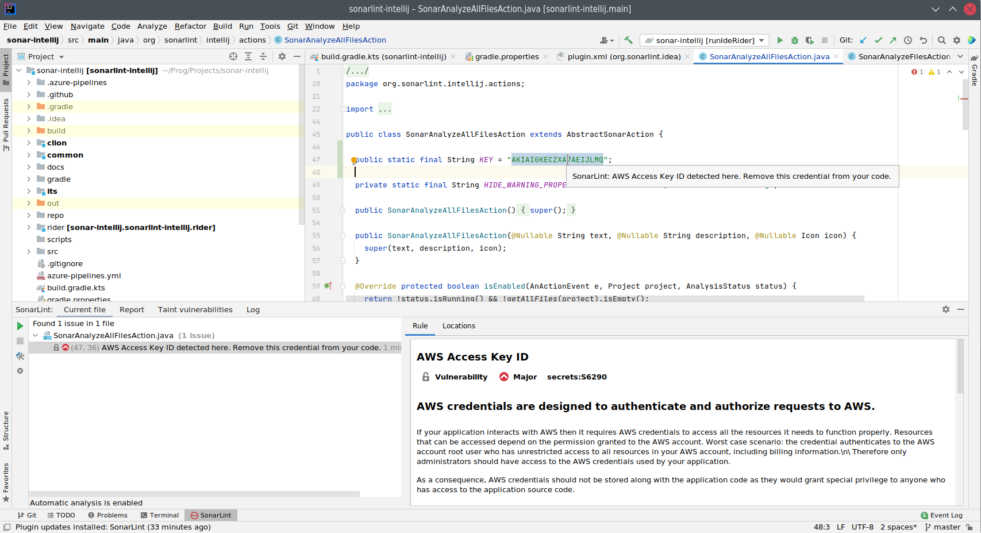
Task: Switch to Taint vulnerabilities tab
Action: 195,309
